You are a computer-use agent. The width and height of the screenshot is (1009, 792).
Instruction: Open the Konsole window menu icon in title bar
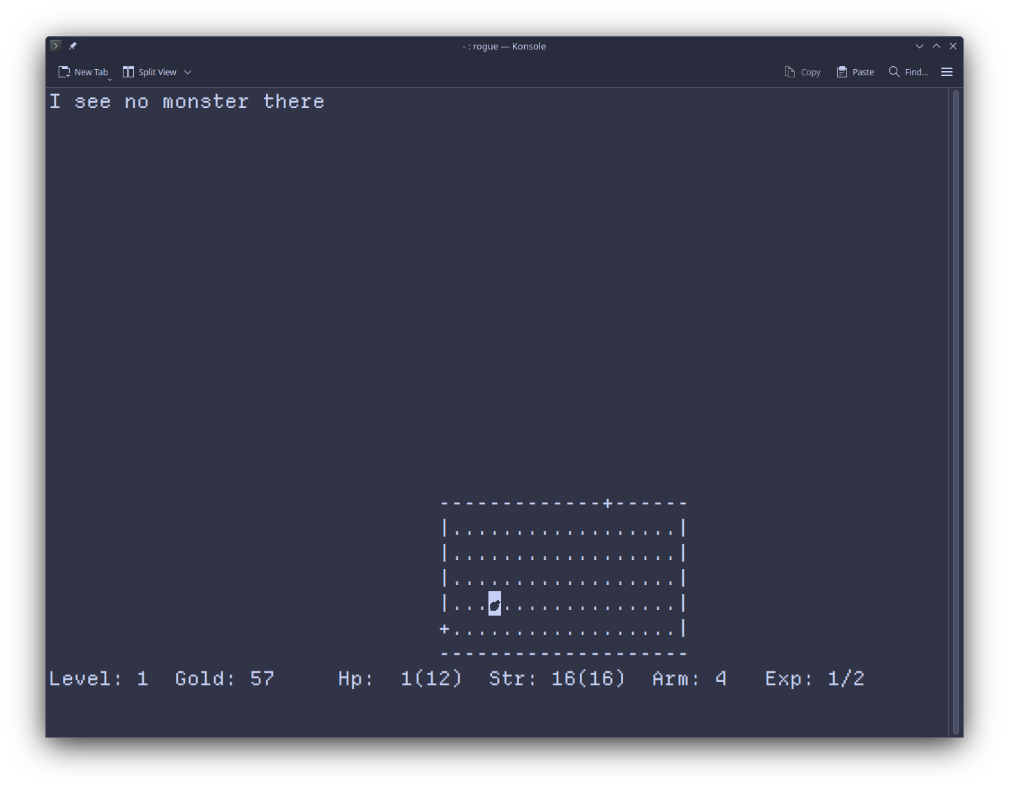coord(56,46)
